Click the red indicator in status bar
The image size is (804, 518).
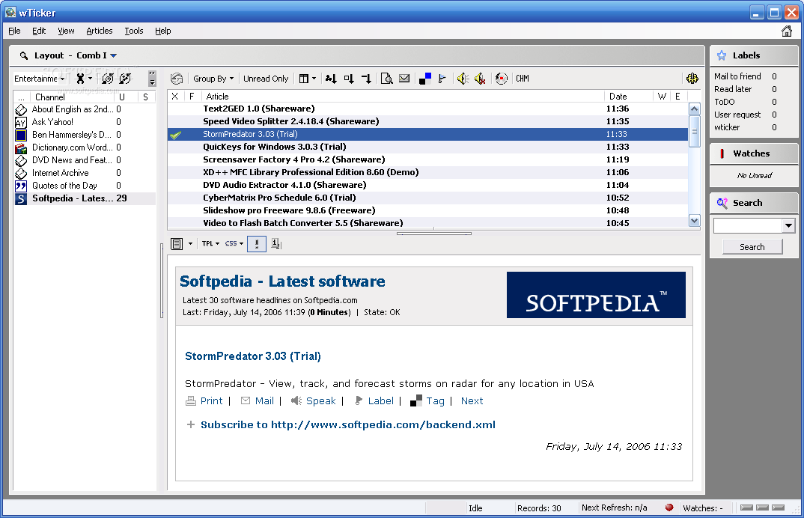[669, 508]
